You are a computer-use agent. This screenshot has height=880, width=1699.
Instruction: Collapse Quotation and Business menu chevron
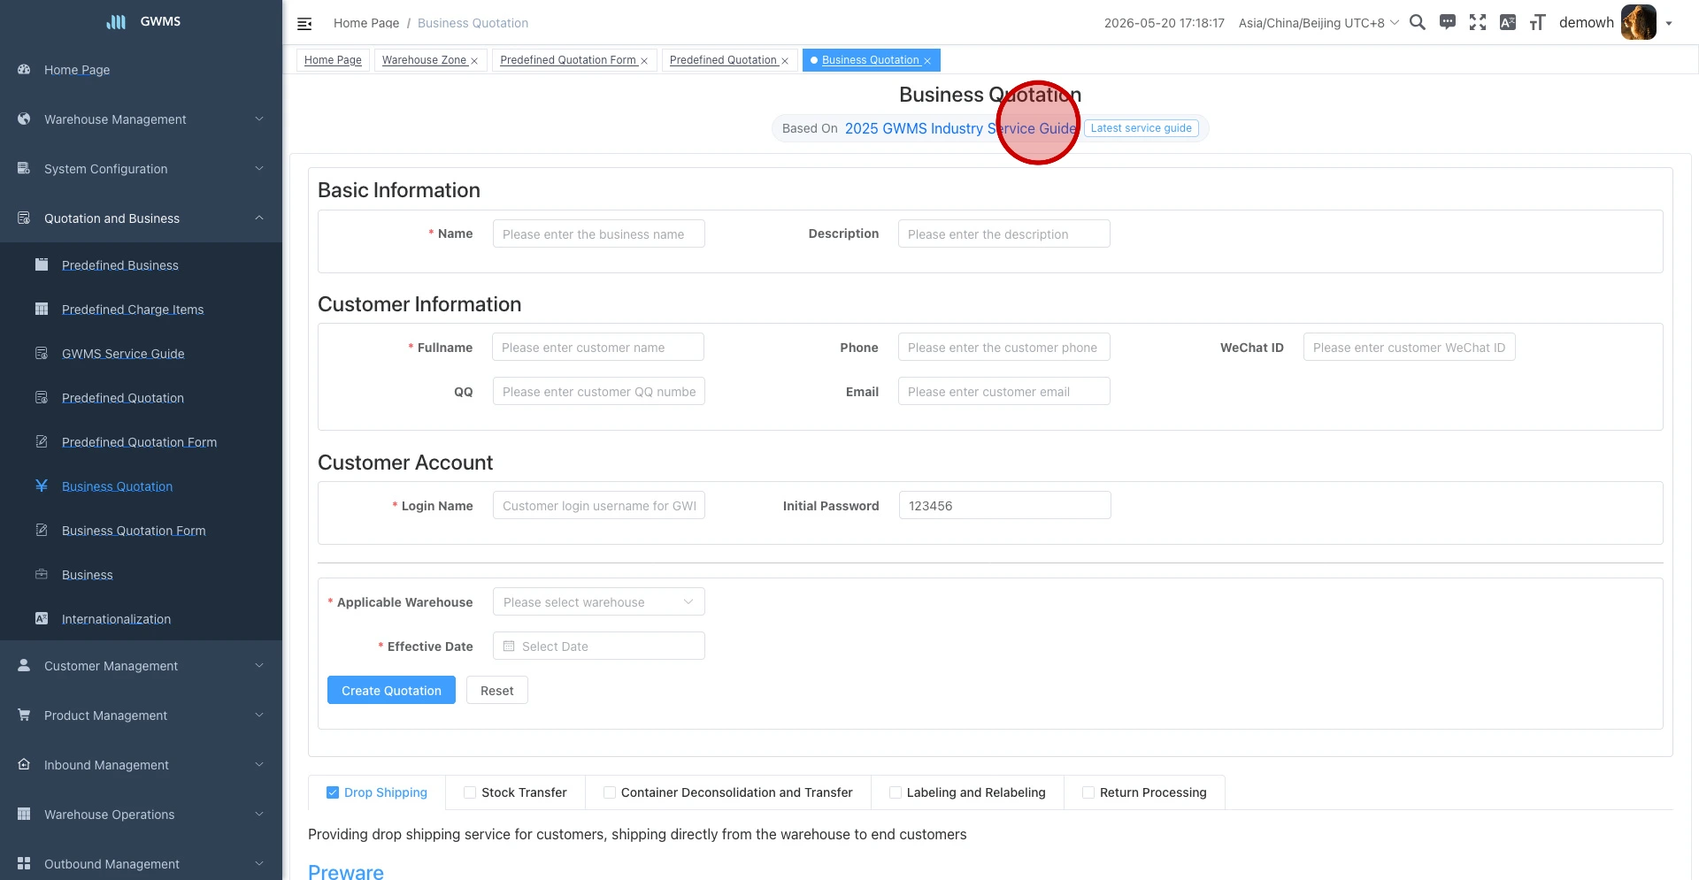259,218
